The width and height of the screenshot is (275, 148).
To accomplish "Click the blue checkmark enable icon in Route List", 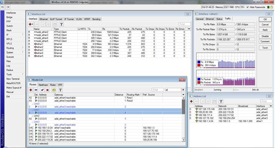I will click(42, 89).
